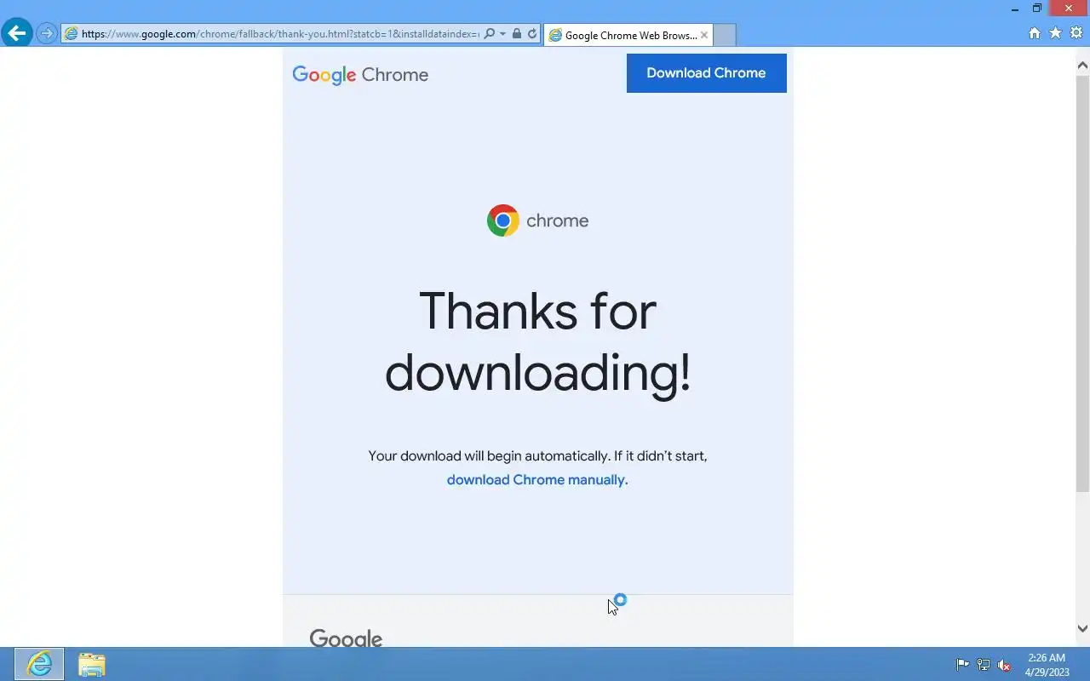Image resolution: width=1090 pixels, height=681 pixels.
Task: Click the vertical scrollbar thumb
Action: coord(1082,283)
